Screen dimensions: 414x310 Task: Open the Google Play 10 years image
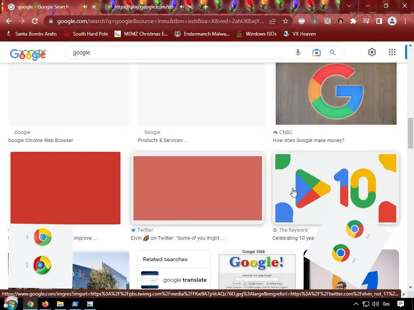pos(336,188)
